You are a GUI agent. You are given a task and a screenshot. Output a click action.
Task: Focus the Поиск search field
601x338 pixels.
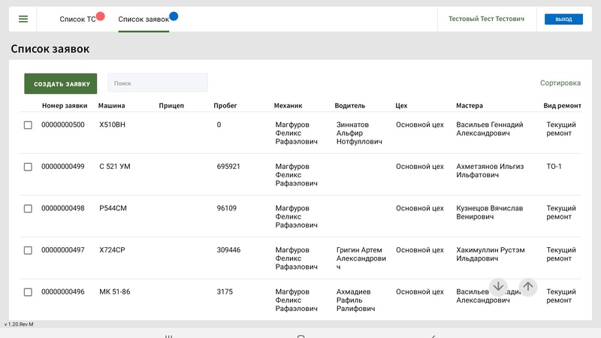(158, 83)
